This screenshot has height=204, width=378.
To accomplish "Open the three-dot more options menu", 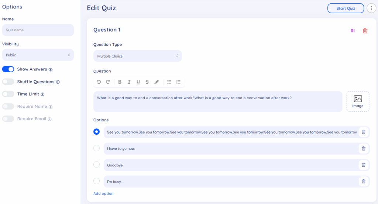I will click(371, 8).
